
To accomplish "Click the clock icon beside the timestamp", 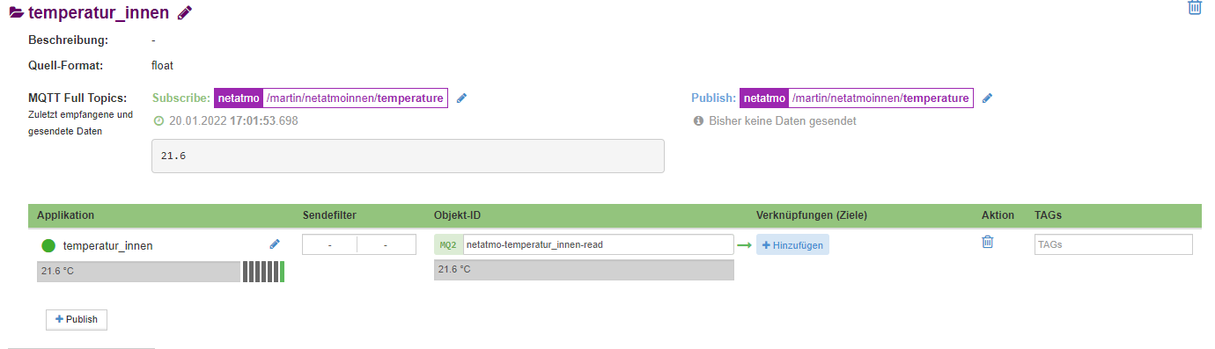I will [158, 120].
